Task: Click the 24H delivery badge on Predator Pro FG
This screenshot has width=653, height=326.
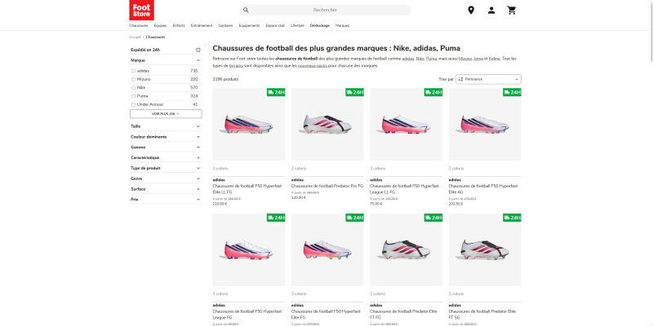Action: click(x=354, y=92)
